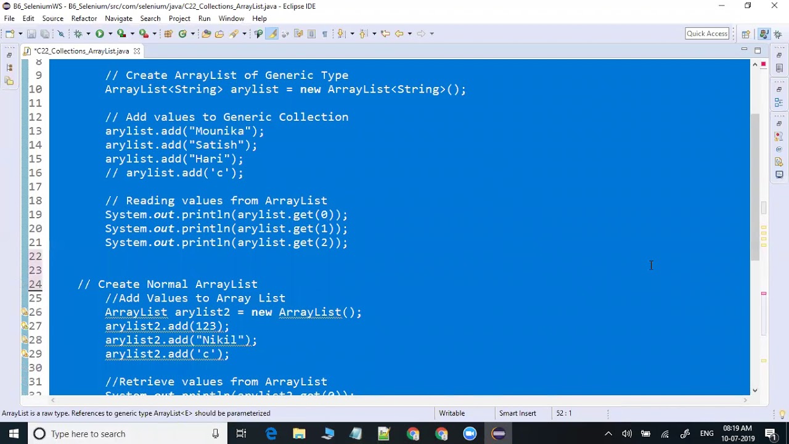The image size is (789, 444).
Task: Click the Back navigation arrow
Action: (399, 33)
